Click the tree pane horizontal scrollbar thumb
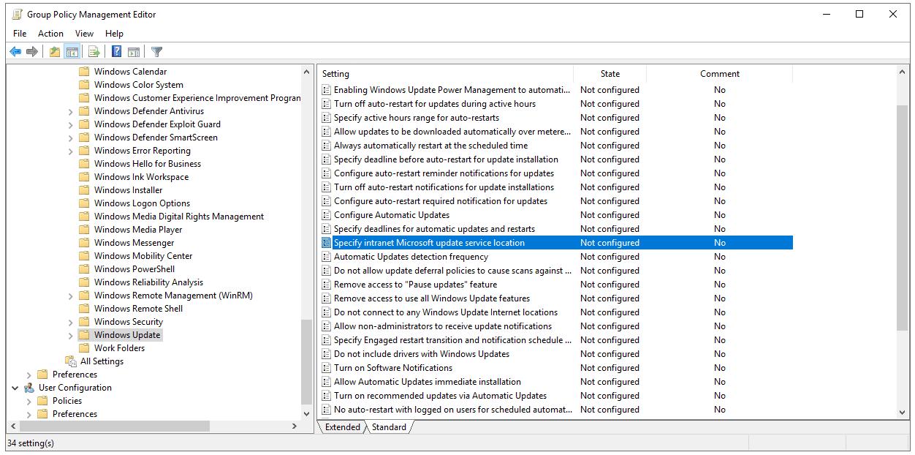 coord(115,426)
